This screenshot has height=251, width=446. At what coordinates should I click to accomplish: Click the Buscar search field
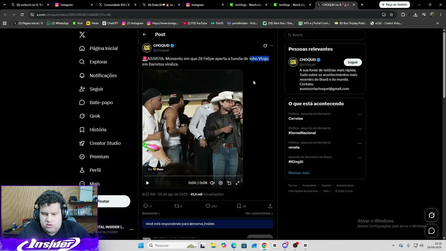pyautogui.click(x=325, y=35)
